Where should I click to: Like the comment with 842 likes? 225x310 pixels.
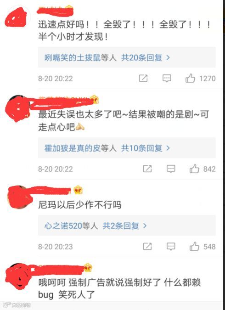pos(194,169)
